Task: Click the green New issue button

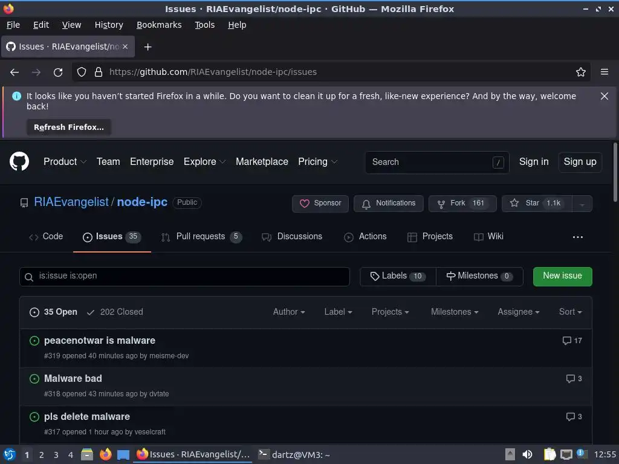Action: (563, 276)
